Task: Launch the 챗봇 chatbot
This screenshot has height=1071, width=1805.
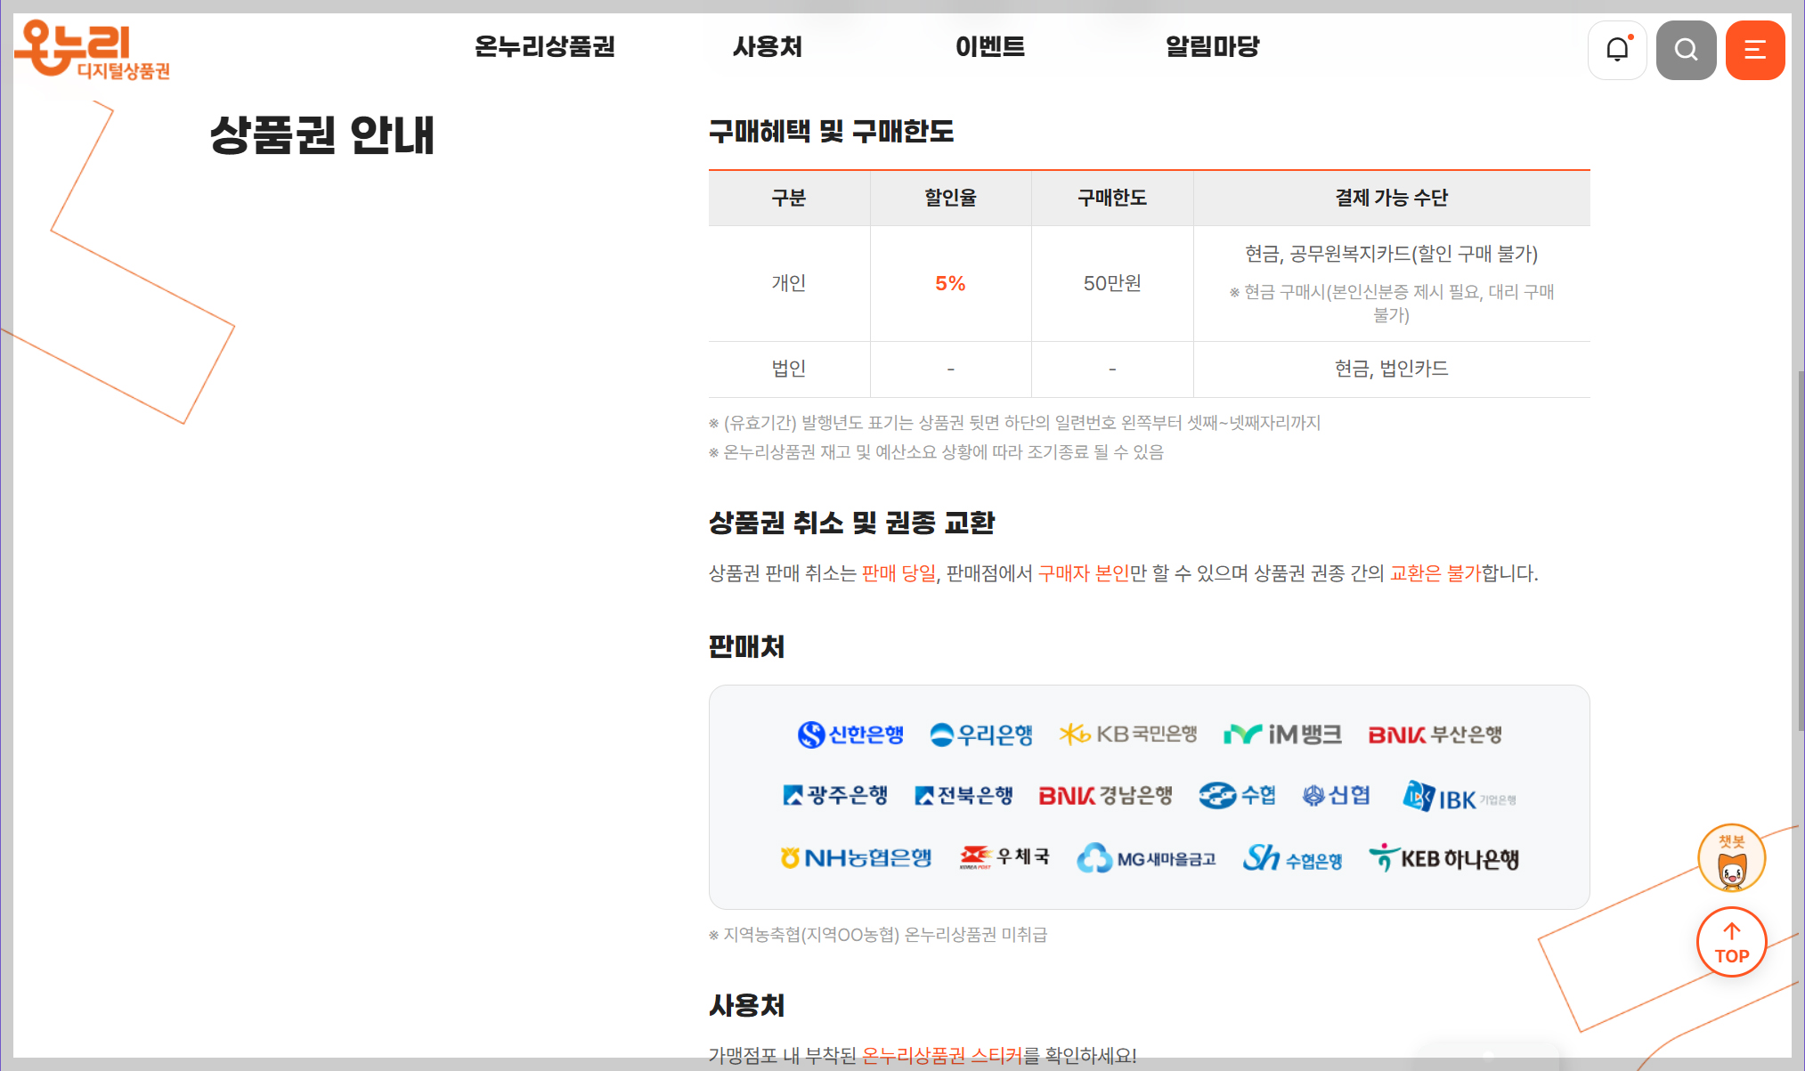Action: [1730, 857]
